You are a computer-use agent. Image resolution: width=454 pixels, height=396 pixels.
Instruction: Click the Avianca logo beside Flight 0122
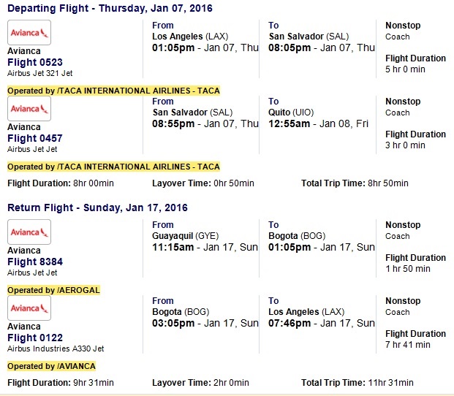coord(29,308)
